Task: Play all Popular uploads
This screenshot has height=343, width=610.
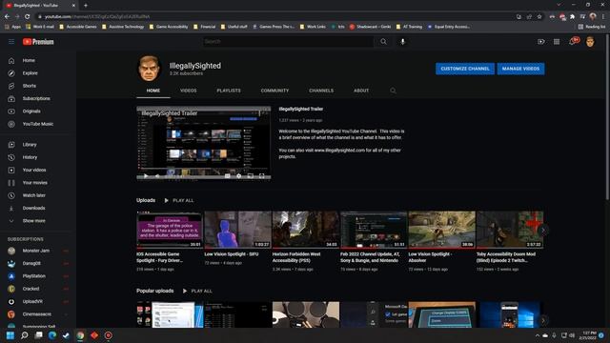Action: pyautogui.click(x=197, y=291)
